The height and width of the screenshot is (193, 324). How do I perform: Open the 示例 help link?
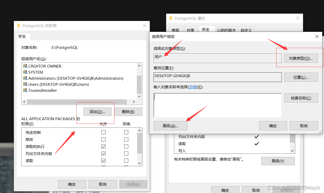(193, 87)
